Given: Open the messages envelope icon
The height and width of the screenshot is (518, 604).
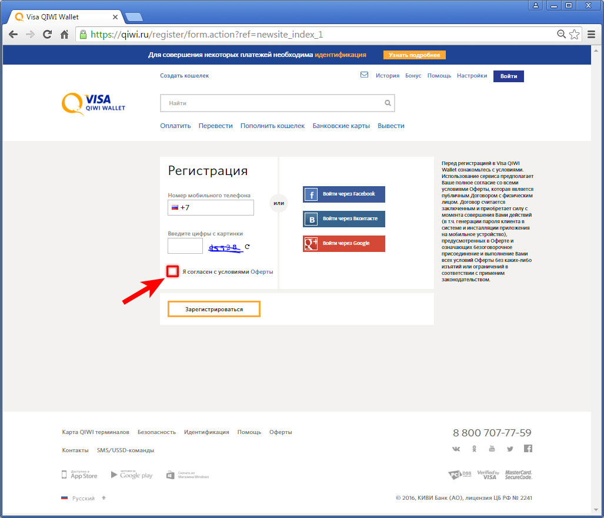Looking at the screenshot, I should point(364,75).
